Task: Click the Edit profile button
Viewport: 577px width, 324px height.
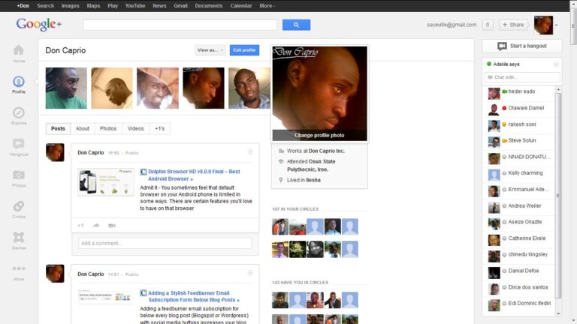Action: 244,50
